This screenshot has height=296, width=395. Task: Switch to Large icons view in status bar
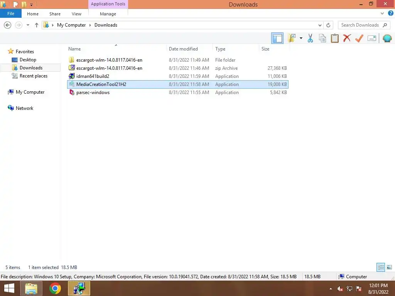click(x=389, y=267)
